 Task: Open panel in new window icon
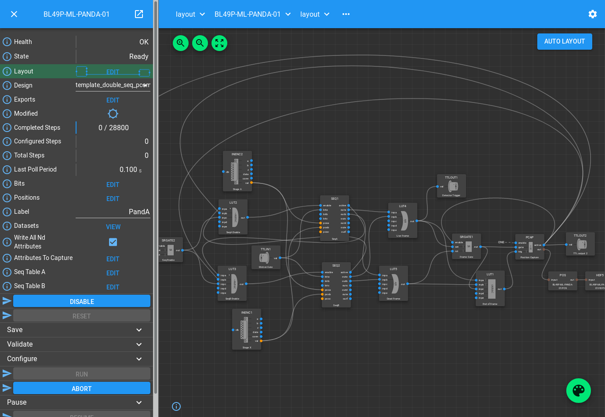[139, 14]
